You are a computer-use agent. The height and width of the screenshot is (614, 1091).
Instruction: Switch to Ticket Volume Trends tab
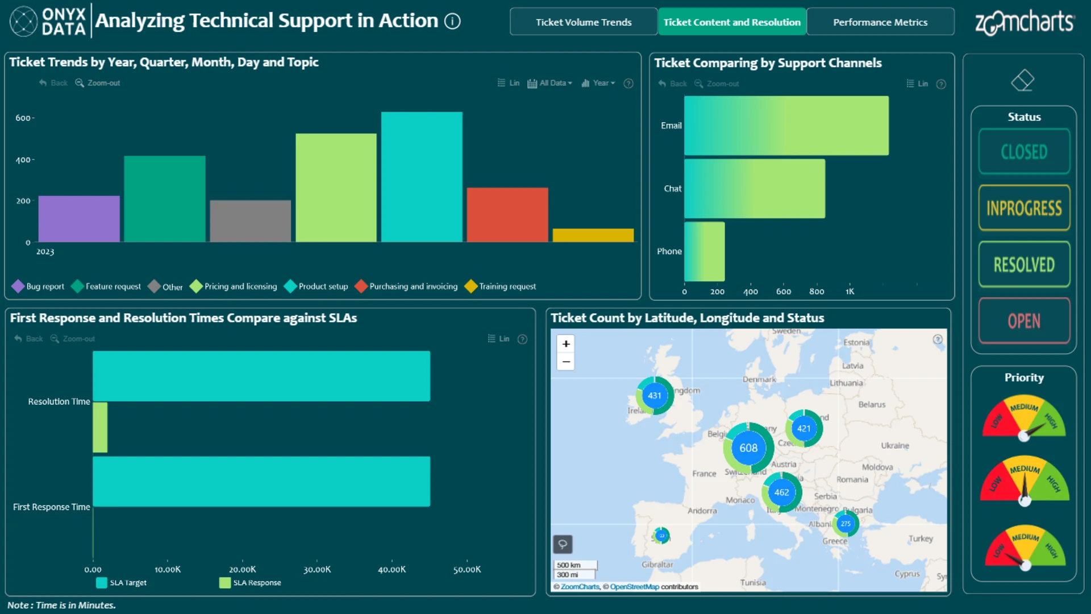point(584,22)
